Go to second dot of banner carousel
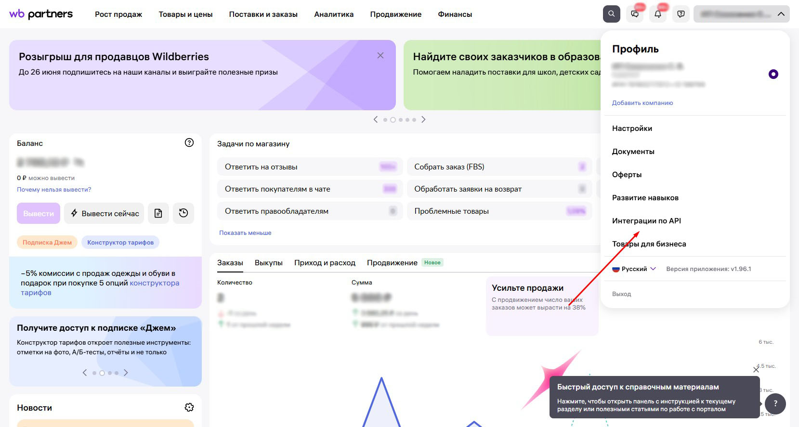Image resolution: width=799 pixels, height=427 pixels. (393, 120)
